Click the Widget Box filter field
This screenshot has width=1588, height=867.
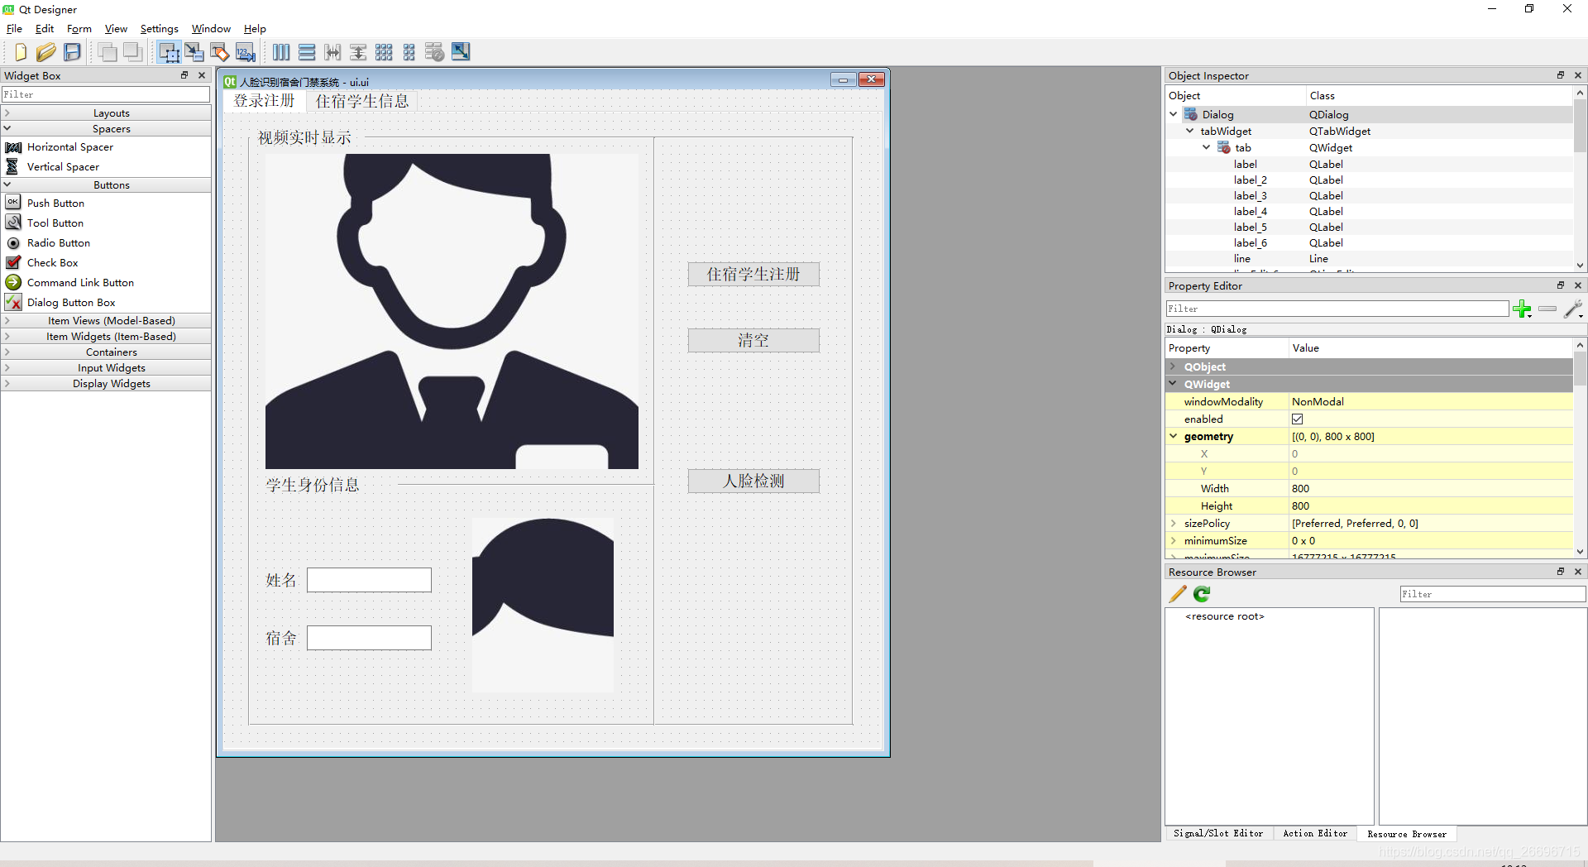click(106, 94)
